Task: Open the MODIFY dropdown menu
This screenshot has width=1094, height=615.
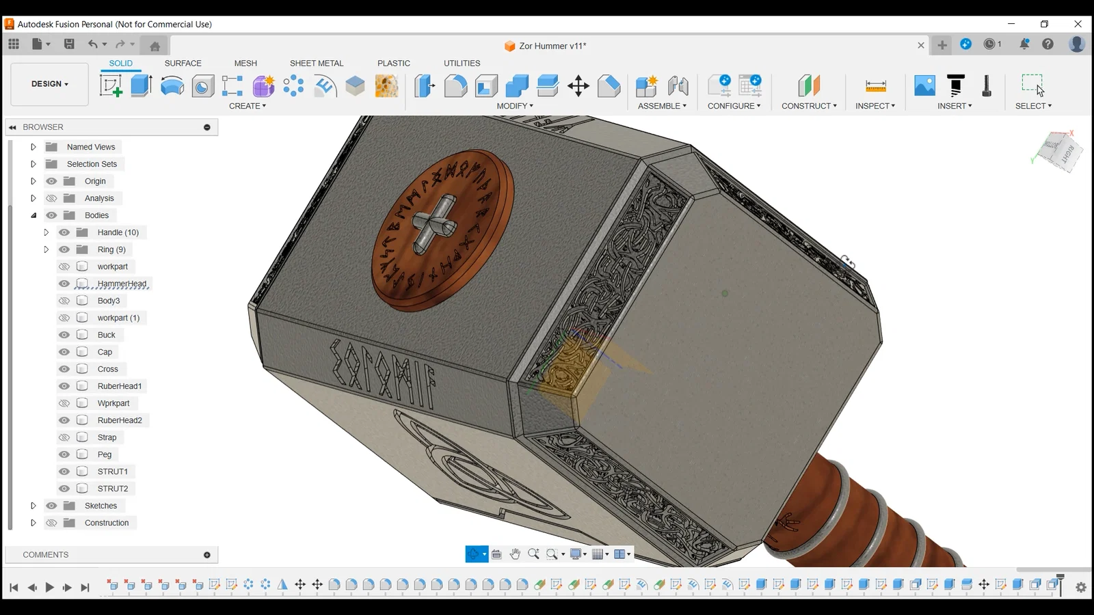Action: pyautogui.click(x=515, y=106)
